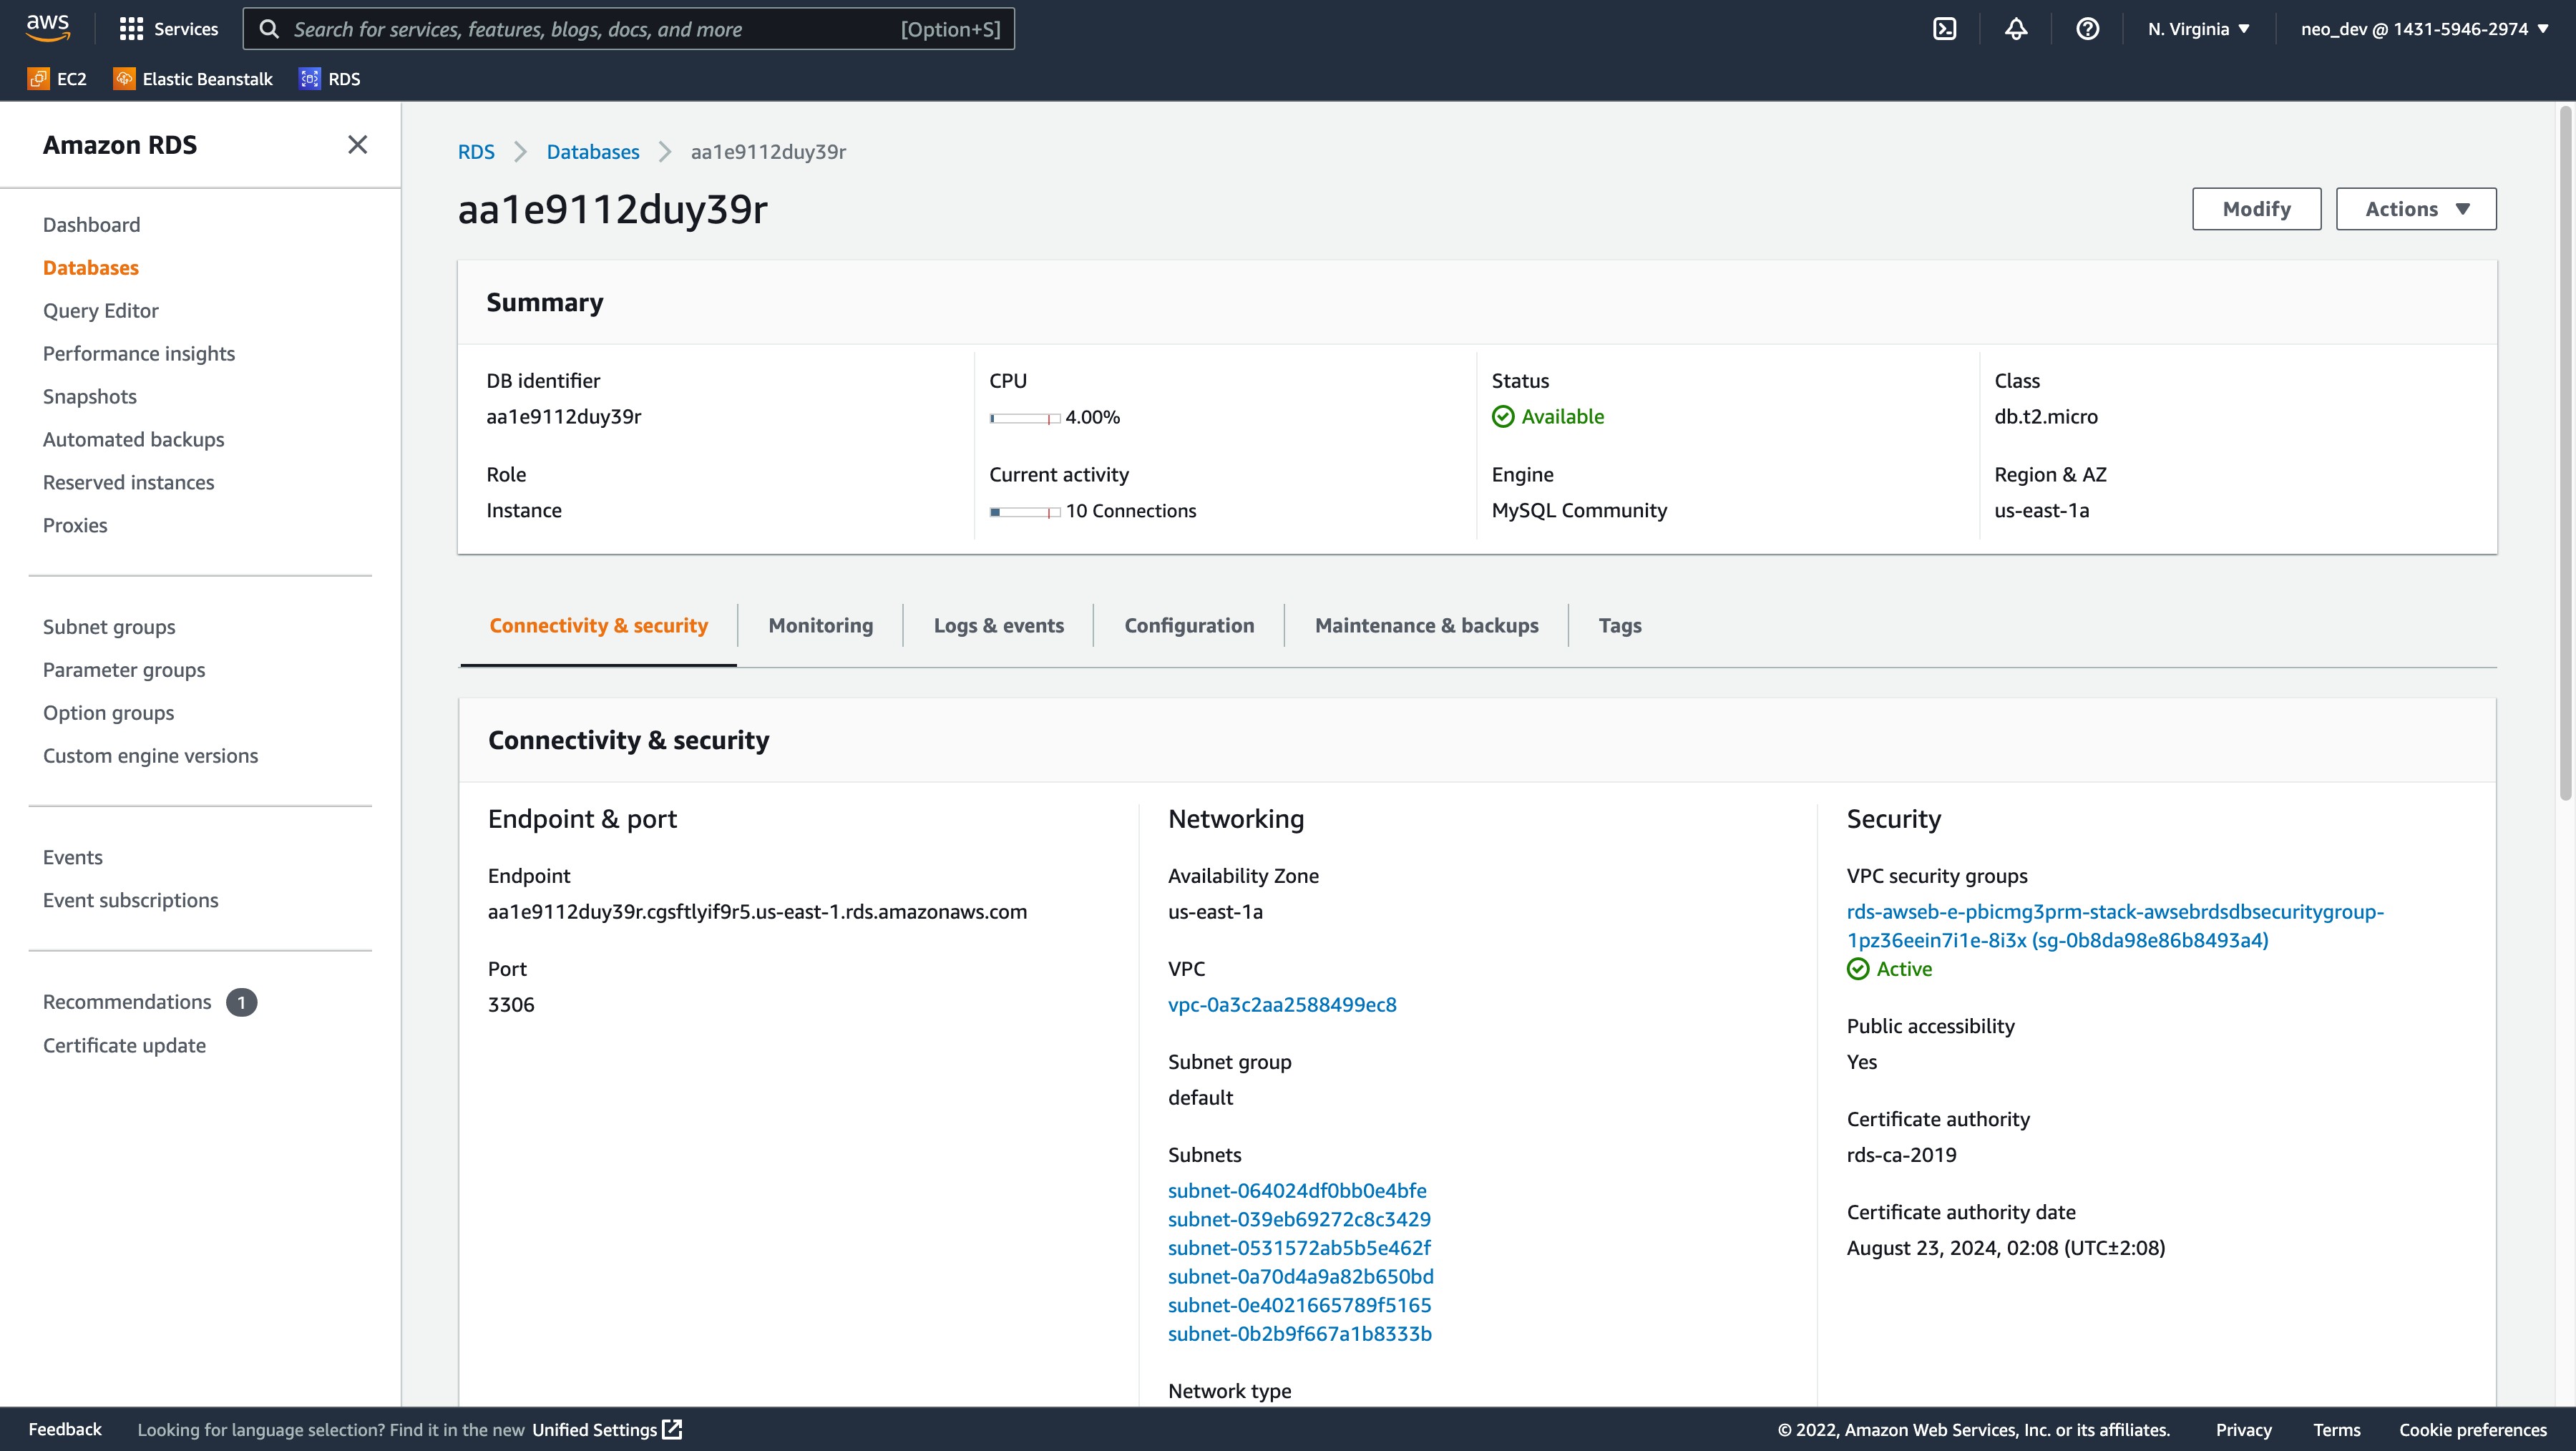Viewport: 2576px width, 1451px height.
Task: Open the neo_dev account dropdown
Action: pos(2424,29)
